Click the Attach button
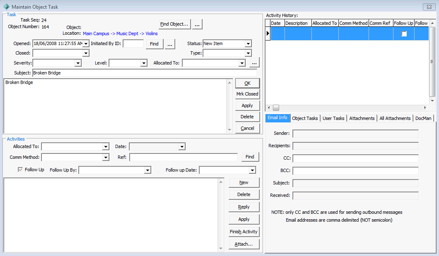The height and width of the screenshot is (256, 439). 244,244
